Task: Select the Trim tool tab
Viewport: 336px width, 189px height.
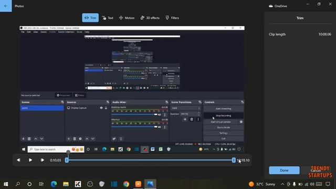Action: [x=90, y=18]
